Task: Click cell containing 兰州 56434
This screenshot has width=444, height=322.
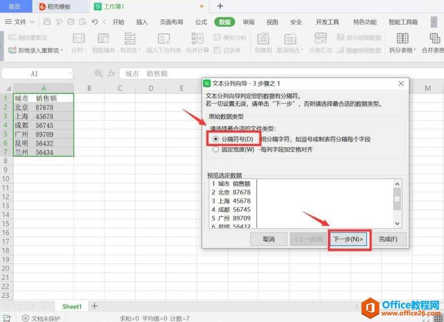Action: point(43,152)
